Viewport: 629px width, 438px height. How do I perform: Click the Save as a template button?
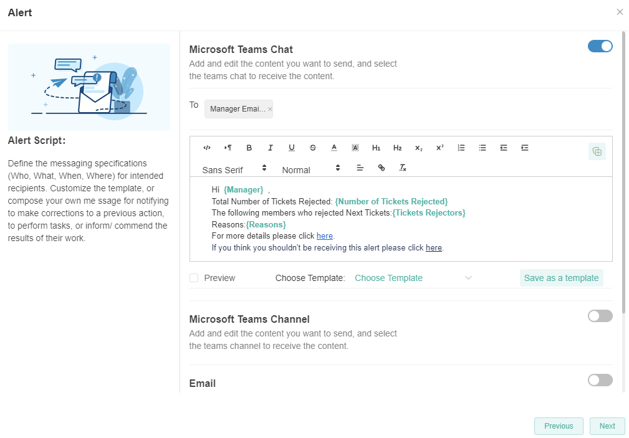click(561, 278)
